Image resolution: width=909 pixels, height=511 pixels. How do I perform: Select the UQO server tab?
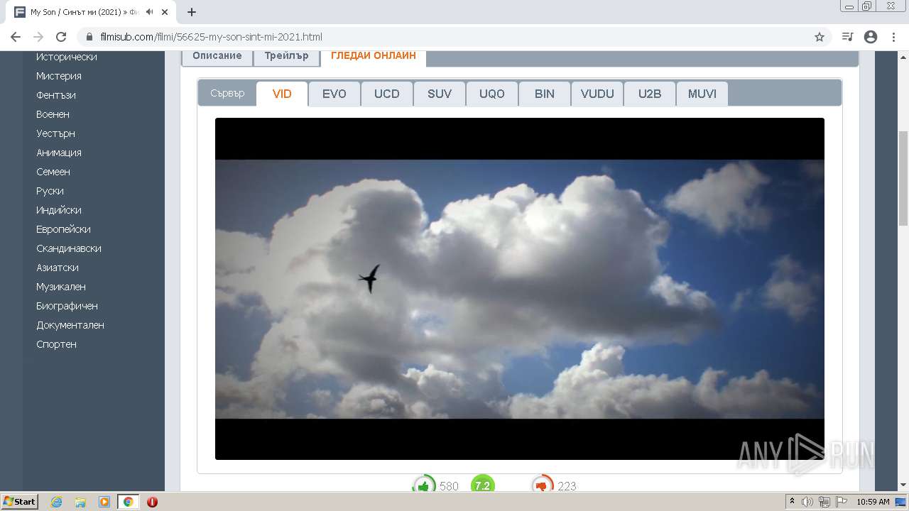(x=492, y=94)
